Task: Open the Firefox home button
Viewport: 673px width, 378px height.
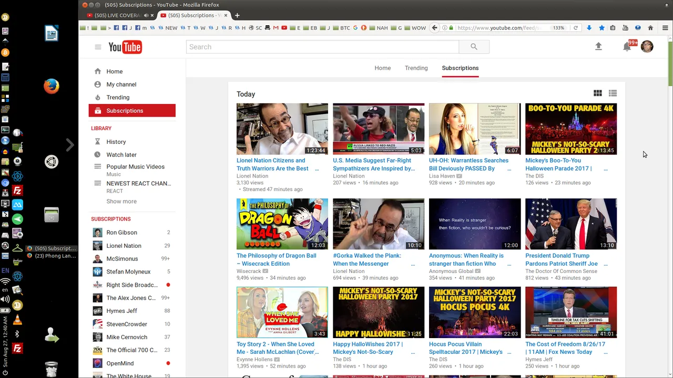Action: (x=650, y=28)
